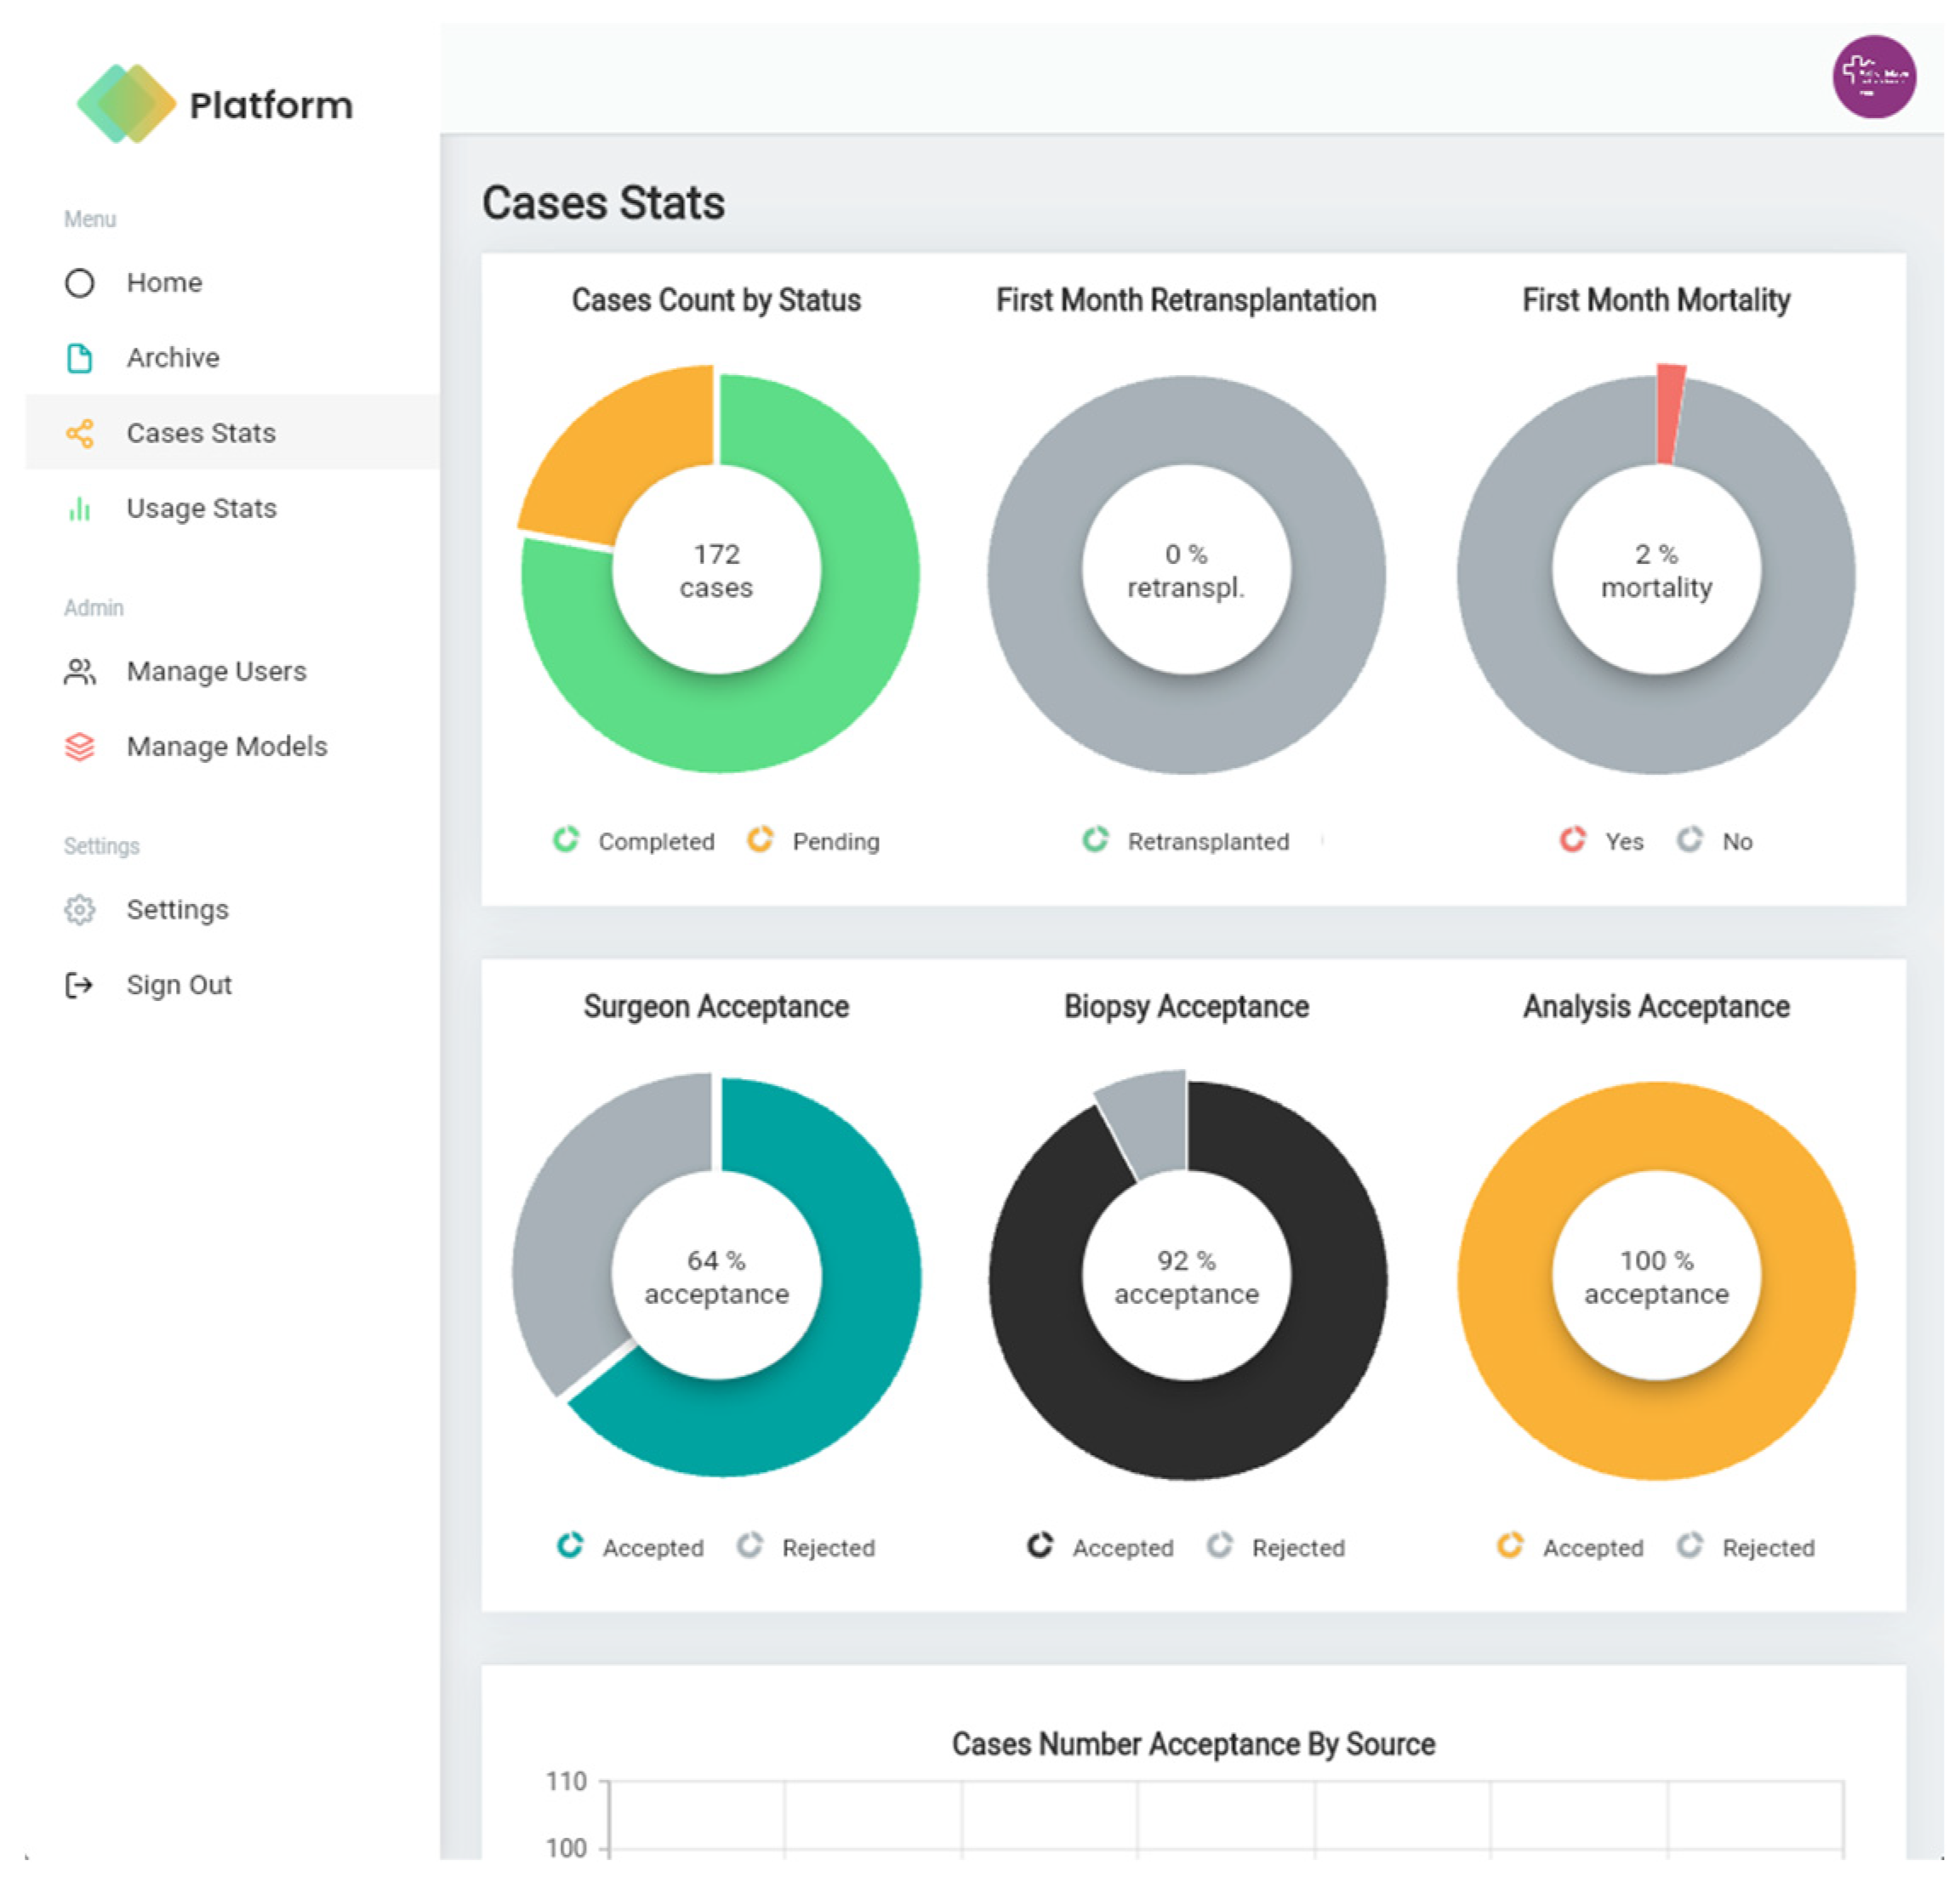The image size is (1960, 1888).
Task: Click the Settings gear icon
Action: coord(80,909)
